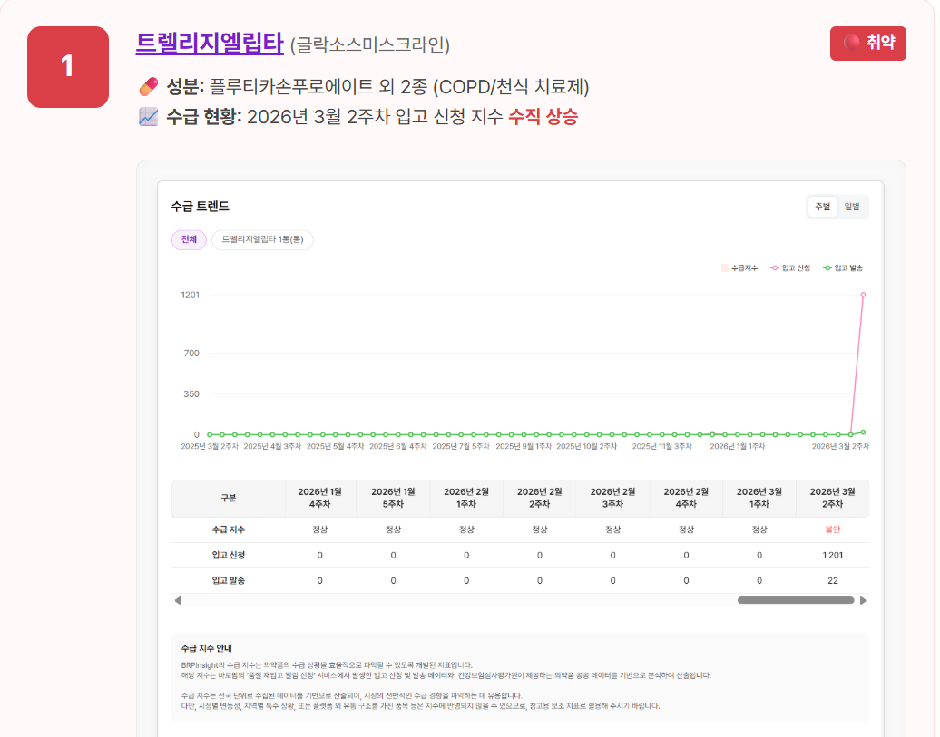Click the 1201 peak point on chart
The image size is (940, 737).
coord(863,295)
